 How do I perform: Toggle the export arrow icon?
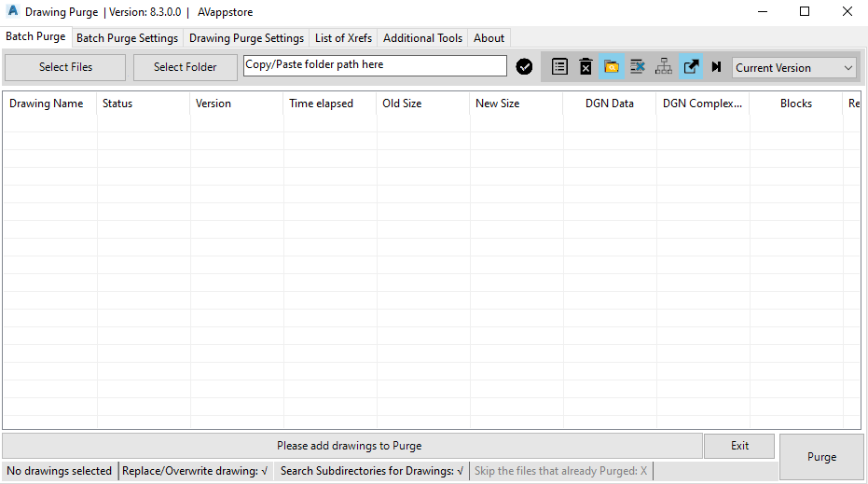691,67
